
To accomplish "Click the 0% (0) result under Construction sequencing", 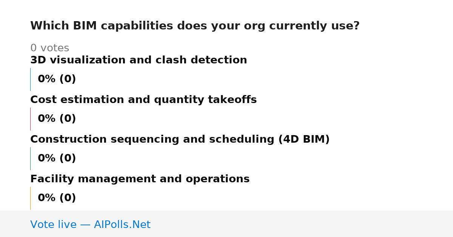I will point(57,159).
